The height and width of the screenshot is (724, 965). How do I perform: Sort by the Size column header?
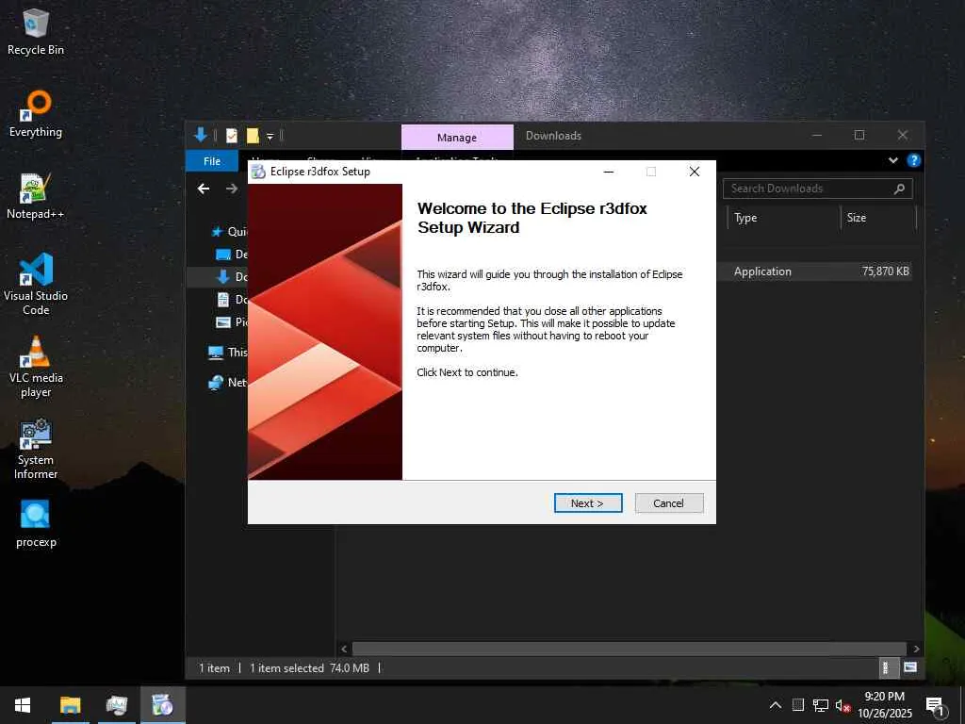tap(878, 218)
